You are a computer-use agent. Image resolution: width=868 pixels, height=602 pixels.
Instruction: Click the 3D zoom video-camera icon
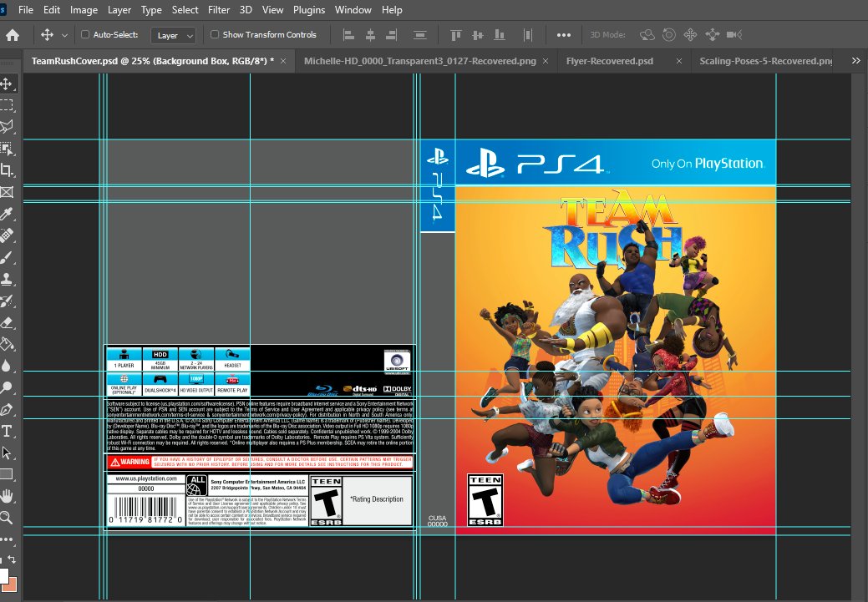pyautogui.click(x=734, y=35)
